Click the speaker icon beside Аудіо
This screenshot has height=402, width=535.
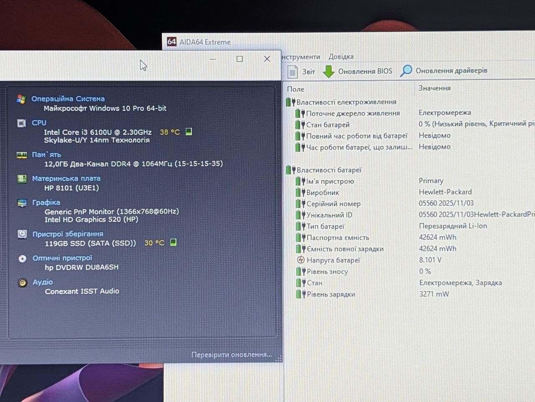[x=23, y=283]
